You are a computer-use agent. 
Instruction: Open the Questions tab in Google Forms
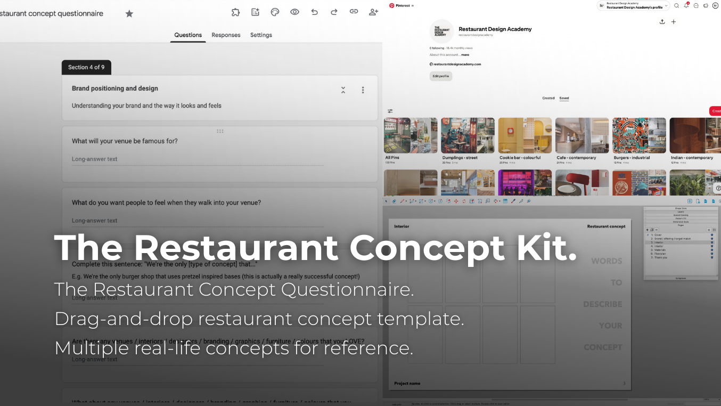(x=188, y=35)
